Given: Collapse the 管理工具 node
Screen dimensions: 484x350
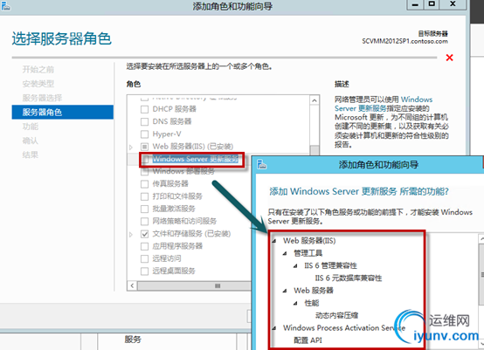Looking at the screenshot, I should (x=285, y=253).
